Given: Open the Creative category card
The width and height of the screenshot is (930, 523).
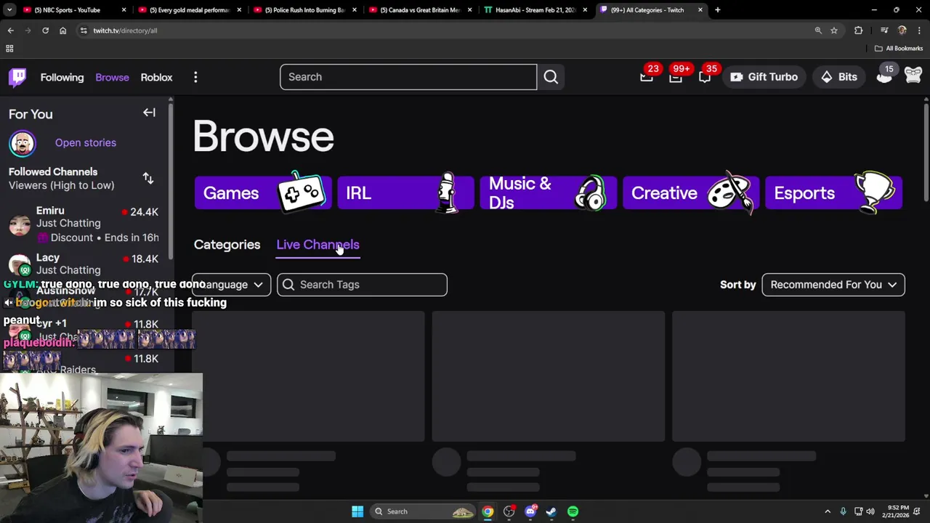Looking at the screenshot, I should coord(691,193).
